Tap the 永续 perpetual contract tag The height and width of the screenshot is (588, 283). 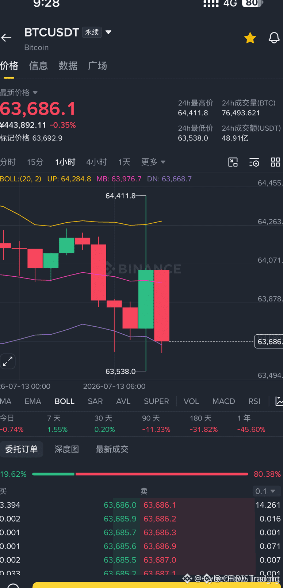pos(92,32)
